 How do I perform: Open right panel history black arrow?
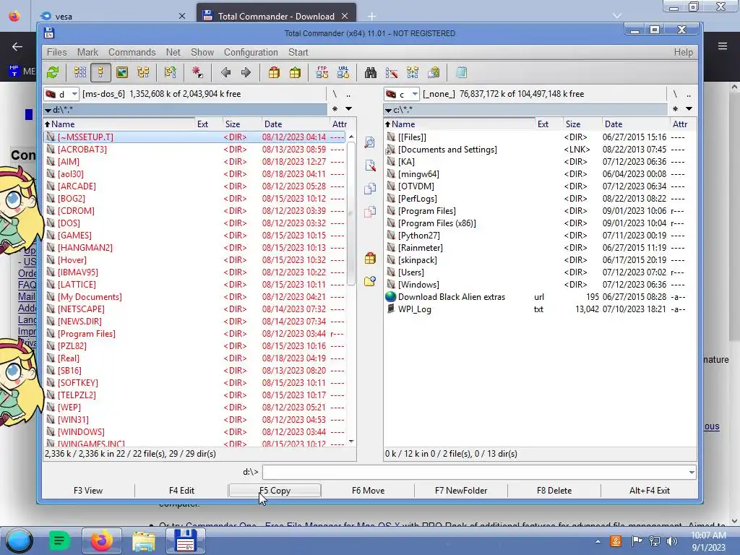pos(689,109)
